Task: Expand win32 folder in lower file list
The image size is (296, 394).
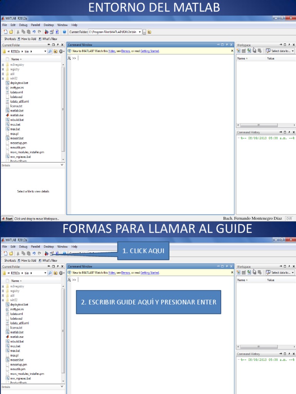Action: point(3,300)
